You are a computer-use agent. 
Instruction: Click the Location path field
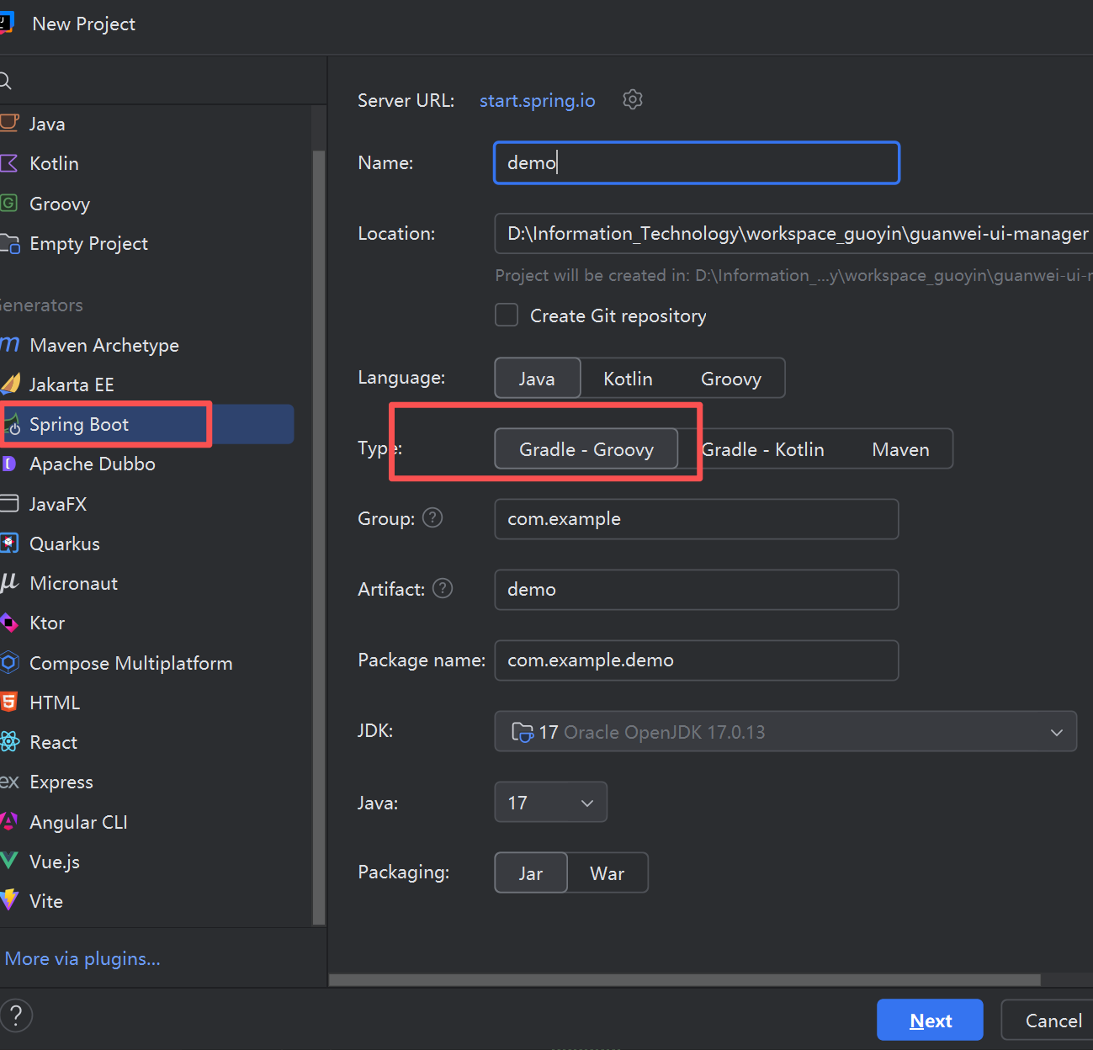tap(793, 233)
